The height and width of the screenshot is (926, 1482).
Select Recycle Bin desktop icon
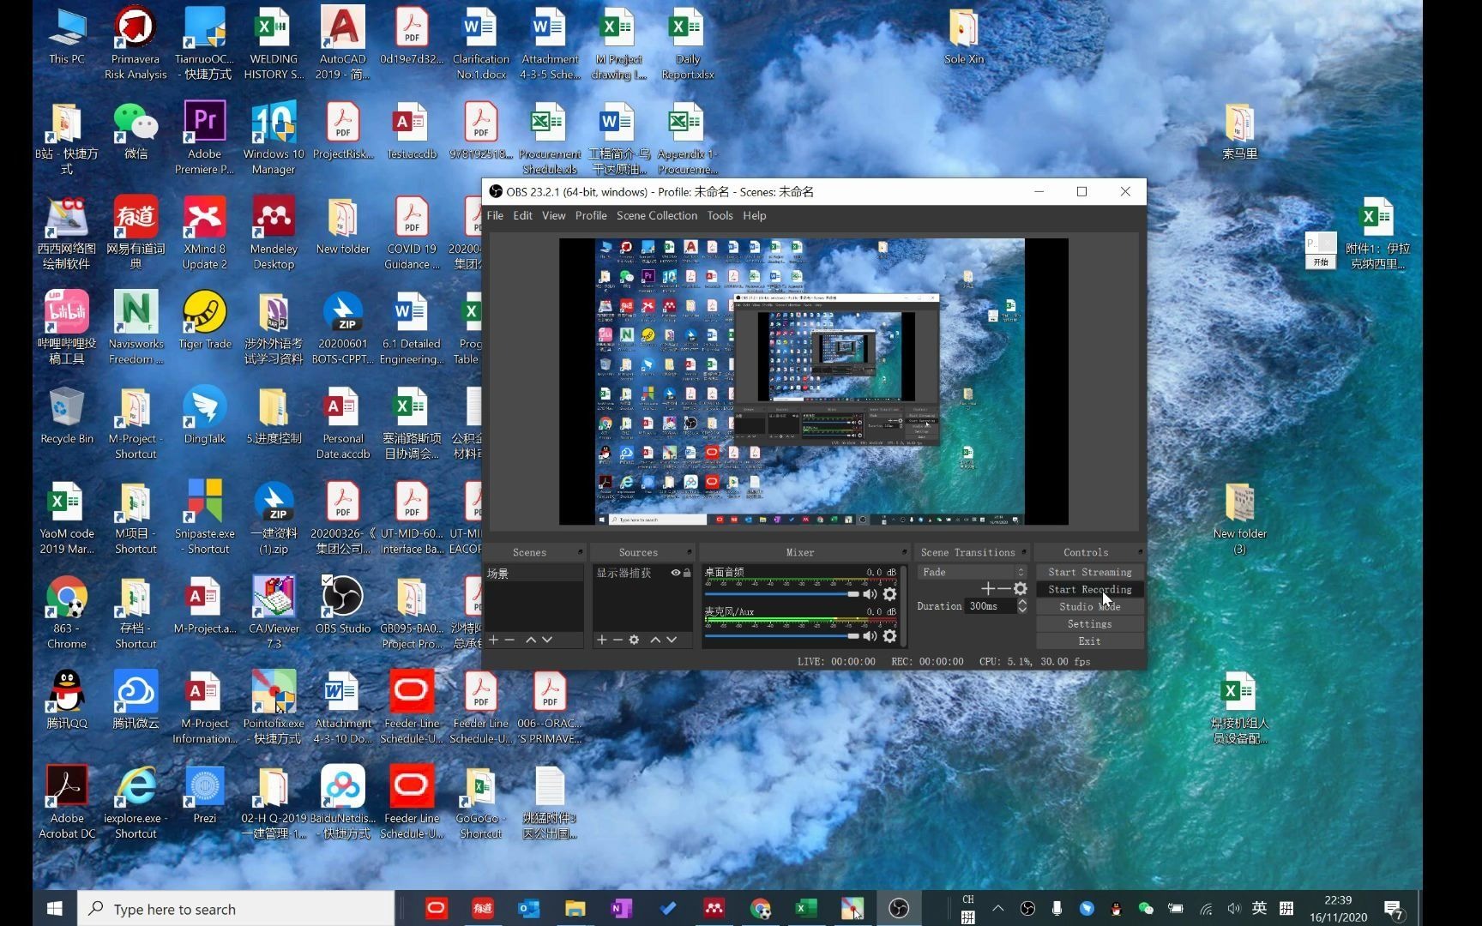pos(67,416)
